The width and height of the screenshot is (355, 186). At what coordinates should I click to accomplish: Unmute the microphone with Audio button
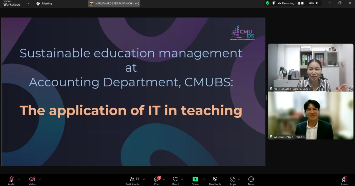click(11, 179)
